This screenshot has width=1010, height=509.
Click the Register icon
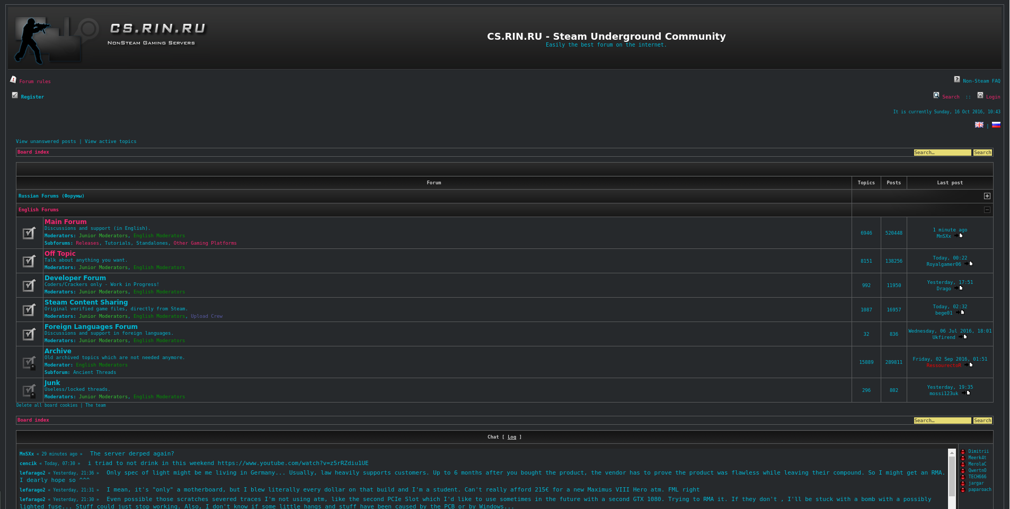coord(15,95)
